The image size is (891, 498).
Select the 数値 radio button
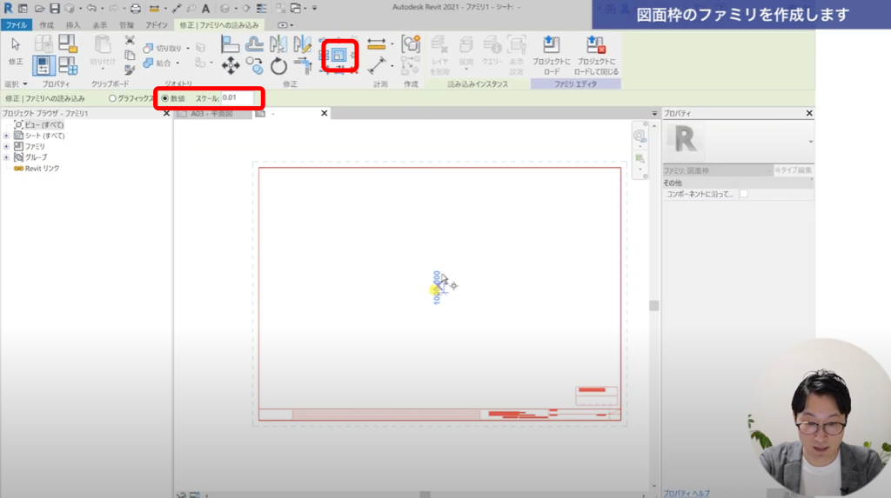click(165, 98)
